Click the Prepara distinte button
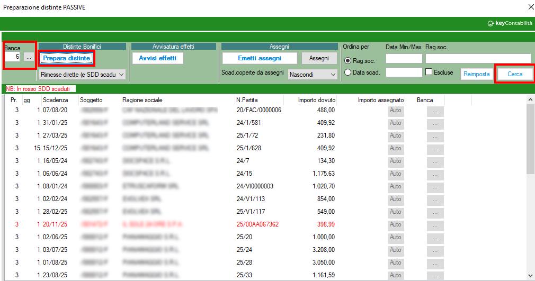This screenshot has width=535, height=281. coord(67,58)
